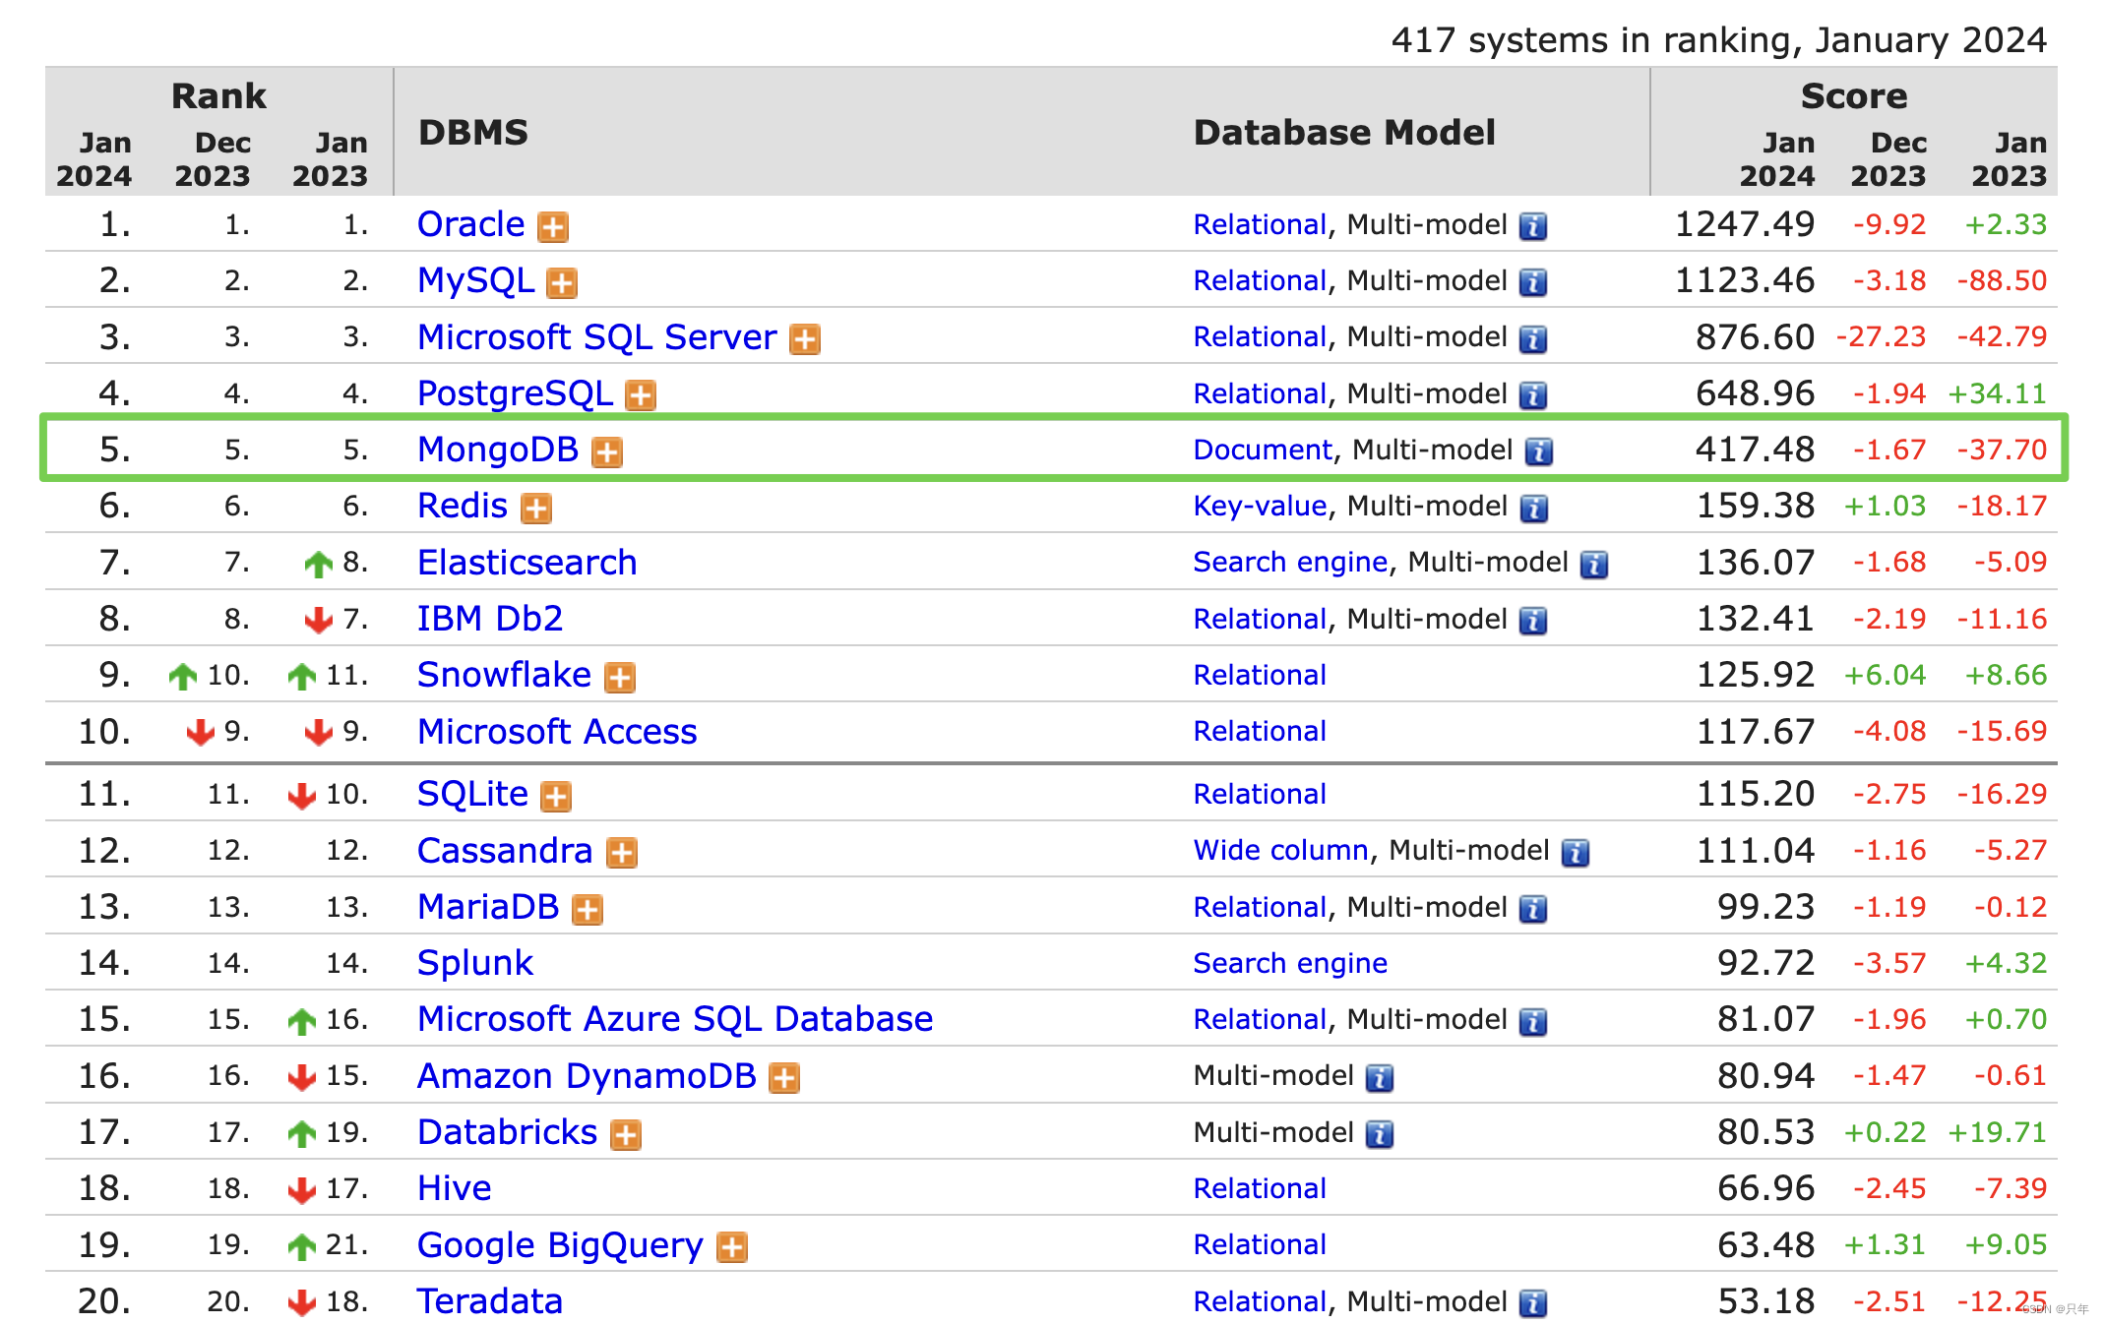Click the plus icon next to Snowflake
The height and width of the screenshot is (1324, 2104).
coord(620,678)
